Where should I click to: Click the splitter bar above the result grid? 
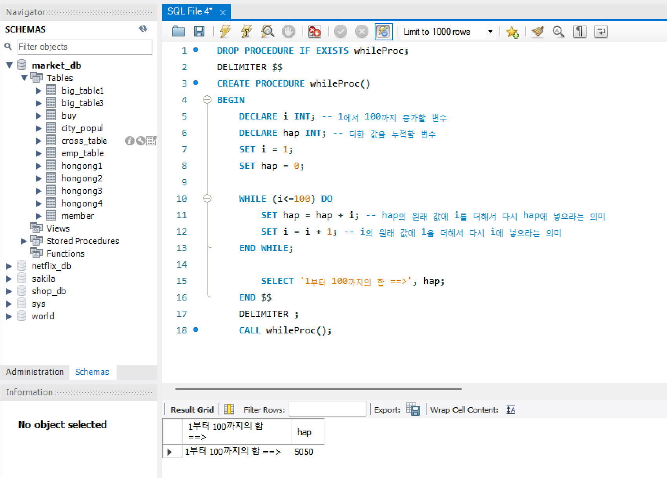[x=318, y=389]
